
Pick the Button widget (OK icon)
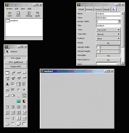click(x=7, y=90)
